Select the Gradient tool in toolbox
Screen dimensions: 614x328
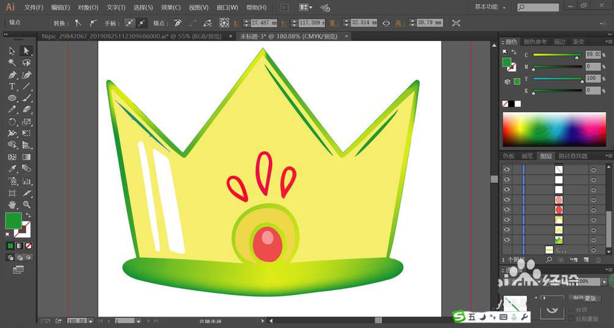tap(26, 157)
